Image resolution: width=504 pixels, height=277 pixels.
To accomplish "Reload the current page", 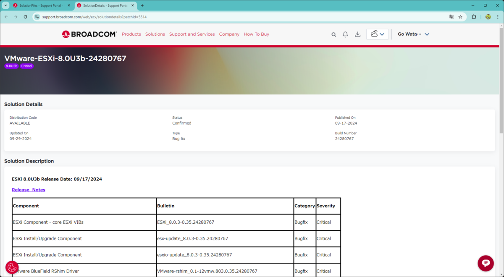I will click(25, 17).
